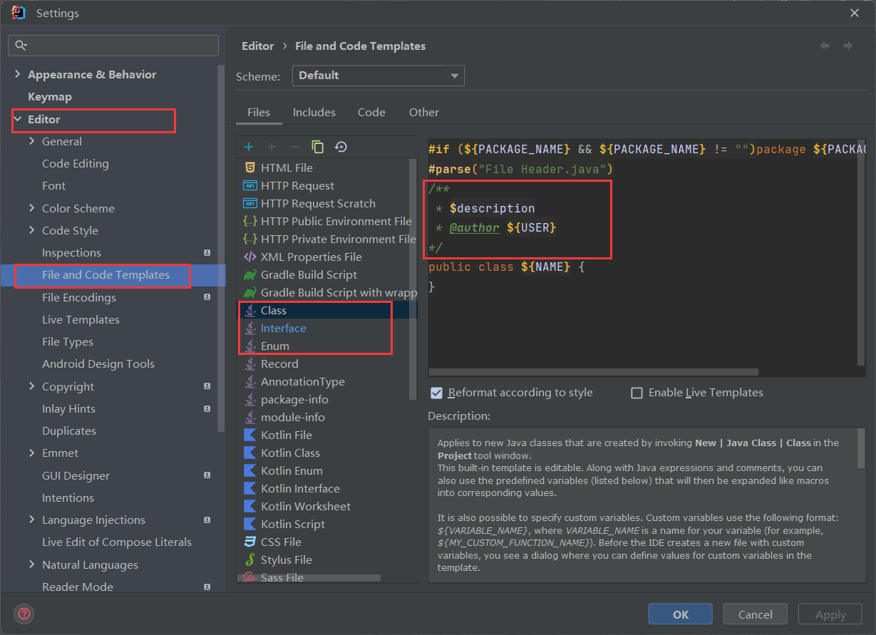Switch to the Other tab
Image resolution: width=876 pixels, height=635 pixels.
[x=424, y=113]
